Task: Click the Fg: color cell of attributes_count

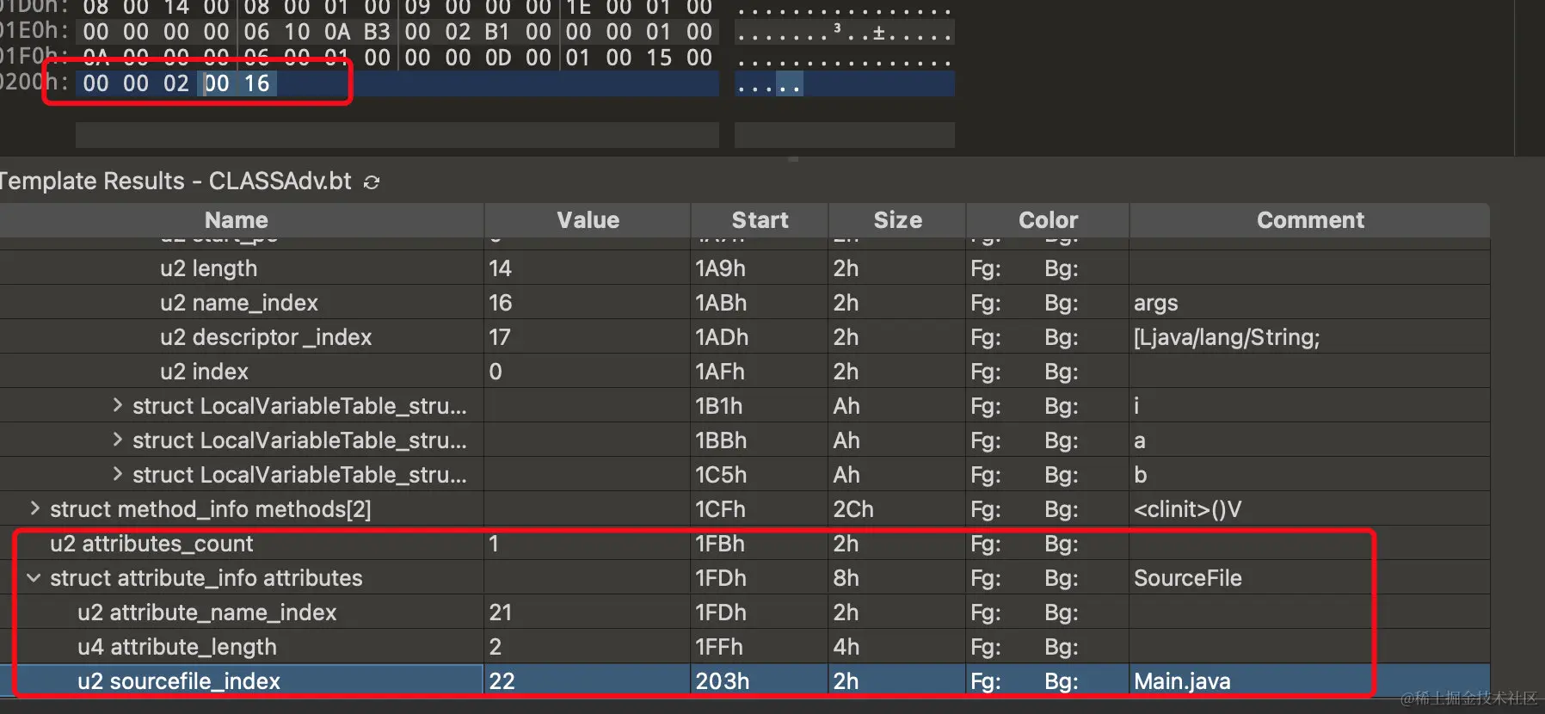Action: pyautogui.click(x=986, y=544)
